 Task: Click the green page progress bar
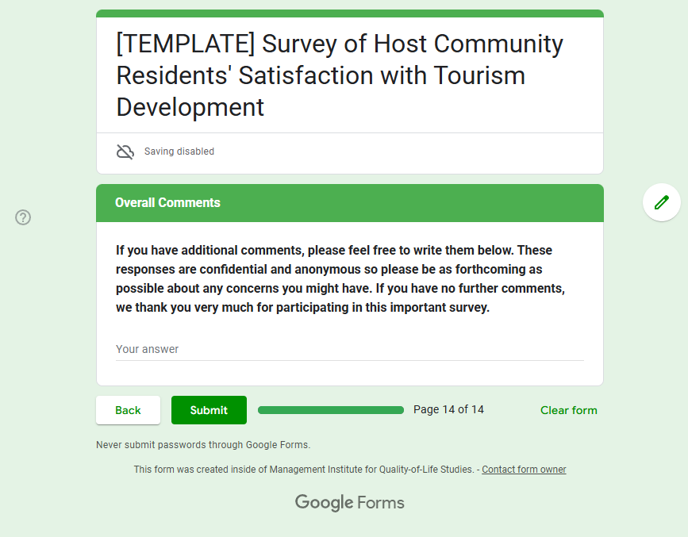(x=331, y=410)
